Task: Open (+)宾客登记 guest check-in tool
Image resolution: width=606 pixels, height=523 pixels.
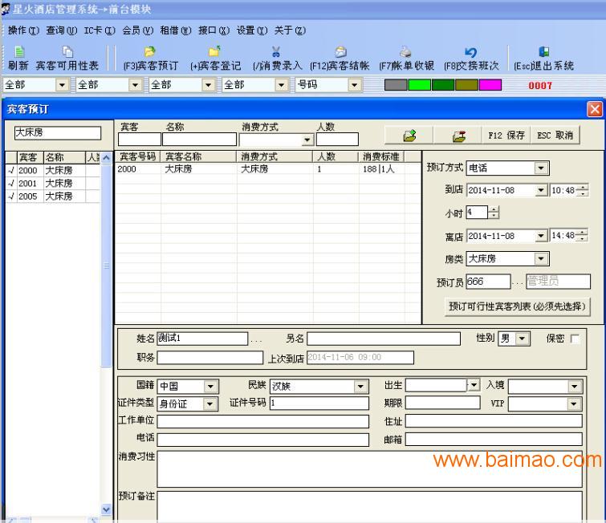Action: 216,59
